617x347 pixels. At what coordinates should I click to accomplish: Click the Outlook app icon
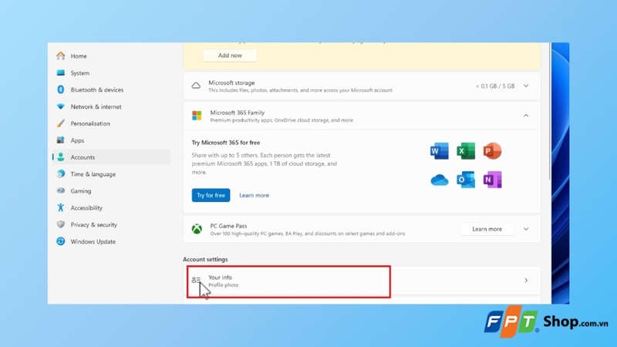[x=466, y=180]
